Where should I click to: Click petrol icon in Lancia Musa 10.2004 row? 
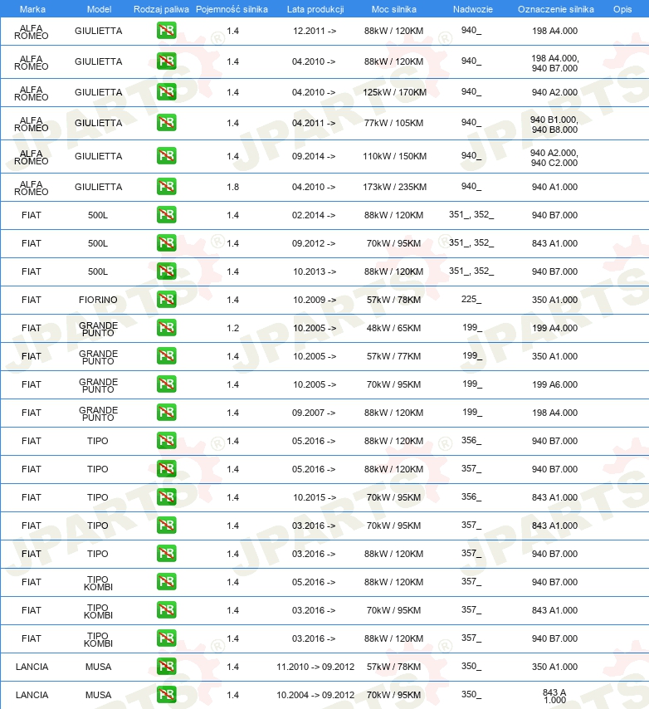(166, 695)
